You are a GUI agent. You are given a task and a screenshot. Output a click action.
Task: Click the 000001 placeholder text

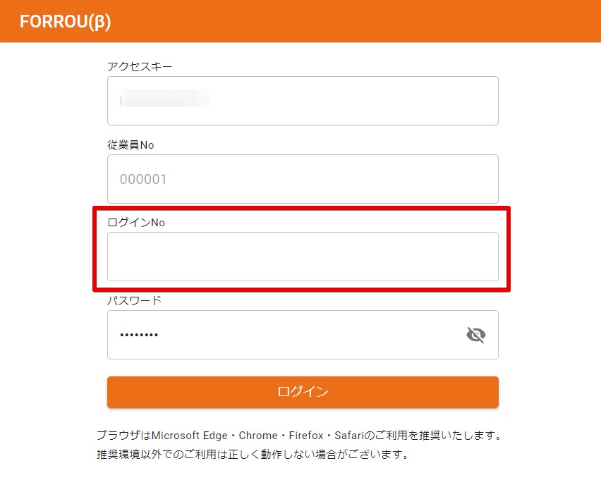coord(143,179)
